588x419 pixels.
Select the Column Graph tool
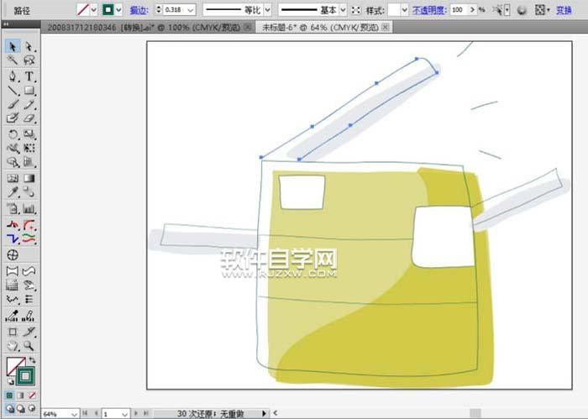[x=29, y=208]
